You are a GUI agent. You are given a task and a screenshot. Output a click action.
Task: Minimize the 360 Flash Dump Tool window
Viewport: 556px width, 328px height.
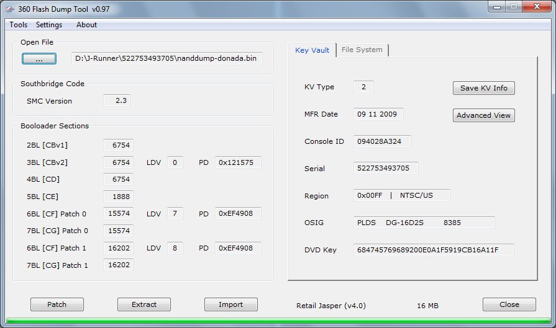click(497, 7)
